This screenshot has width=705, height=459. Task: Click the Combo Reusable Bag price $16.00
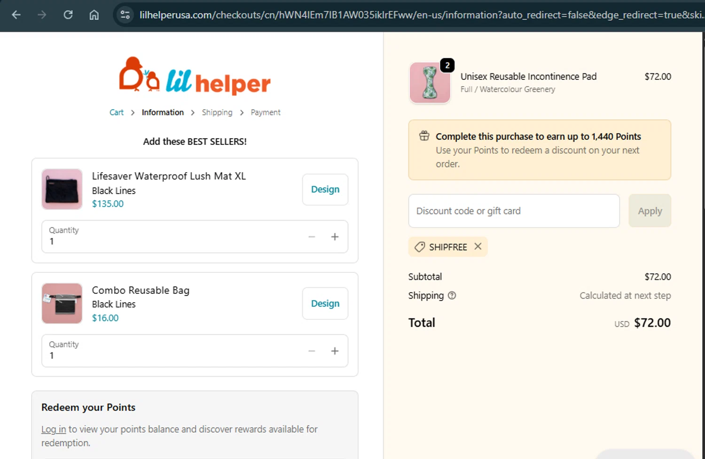pyautogui.click(x=105, y=318)
